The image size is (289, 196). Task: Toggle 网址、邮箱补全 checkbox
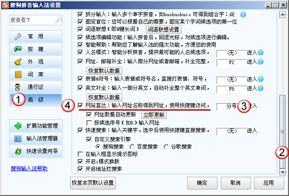[x=80, y=61]
